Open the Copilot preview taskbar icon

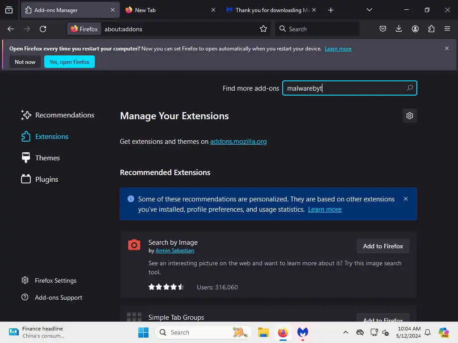pos(444,332)
